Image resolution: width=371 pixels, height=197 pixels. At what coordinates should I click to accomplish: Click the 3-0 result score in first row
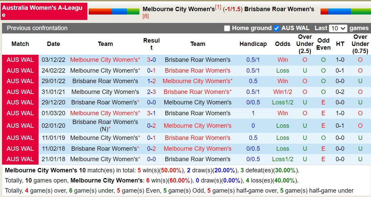point(150,60)
